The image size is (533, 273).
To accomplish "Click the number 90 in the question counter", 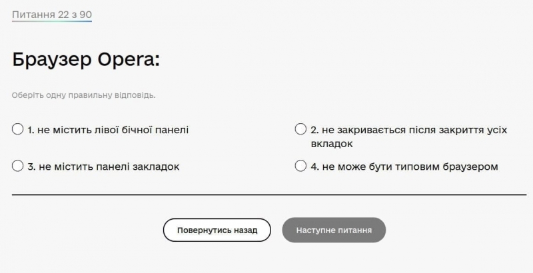I will [x=85, y=14].
